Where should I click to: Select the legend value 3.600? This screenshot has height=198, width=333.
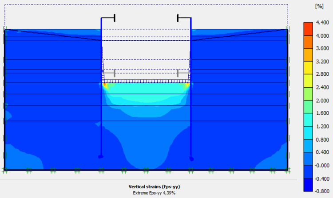(x=322, y=48)
